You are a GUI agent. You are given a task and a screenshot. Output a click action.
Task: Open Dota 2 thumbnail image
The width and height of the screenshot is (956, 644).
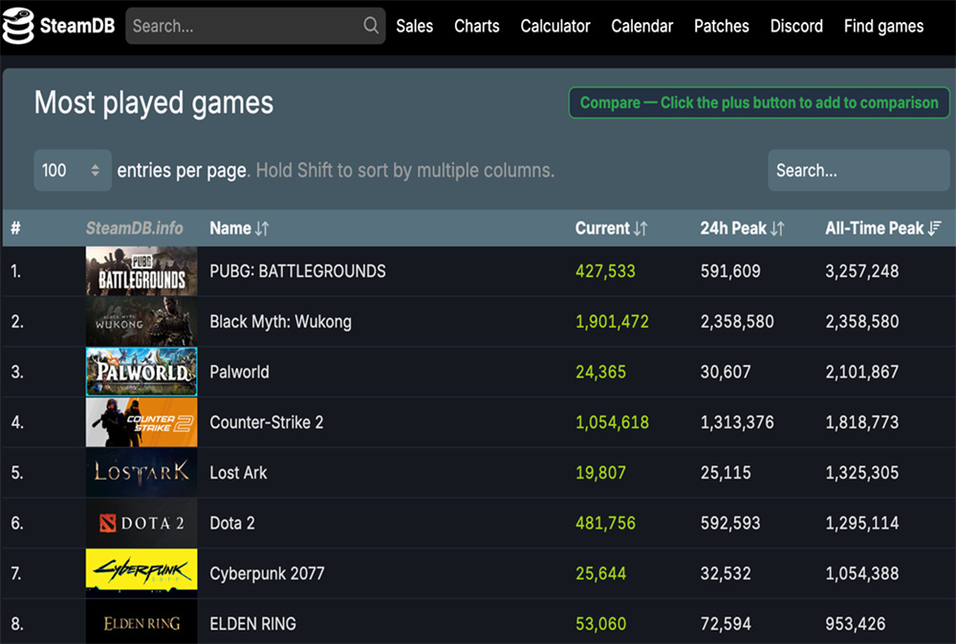point(141,523)
